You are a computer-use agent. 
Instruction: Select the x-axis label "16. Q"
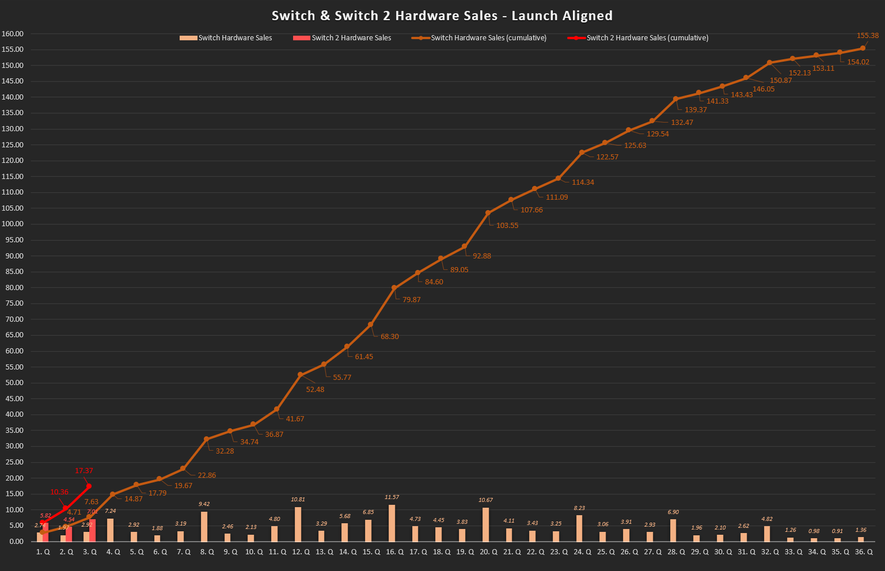click(x=394, y=552)
